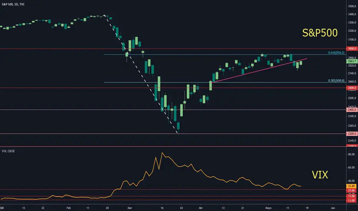The height and width of the screenshot is (211, 358).
Task: Select the orange VIX line at its peak
Action: coord(162,153)
